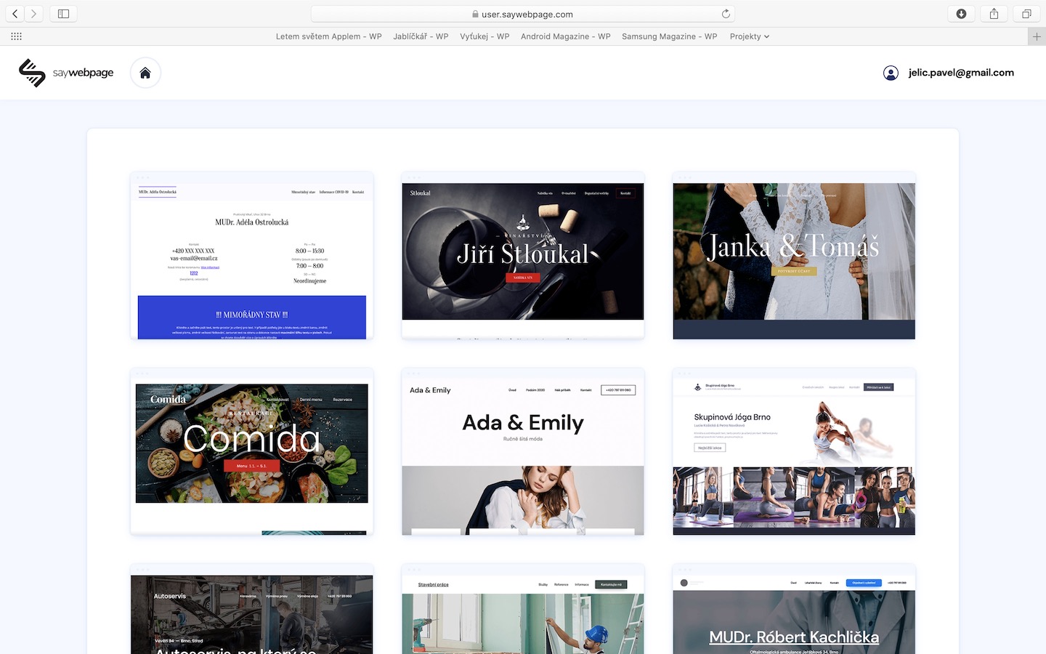This screenshot has width=1046, height=654.
Task: Reload the page with the refresh icon
Action: (x=726, y=14)
